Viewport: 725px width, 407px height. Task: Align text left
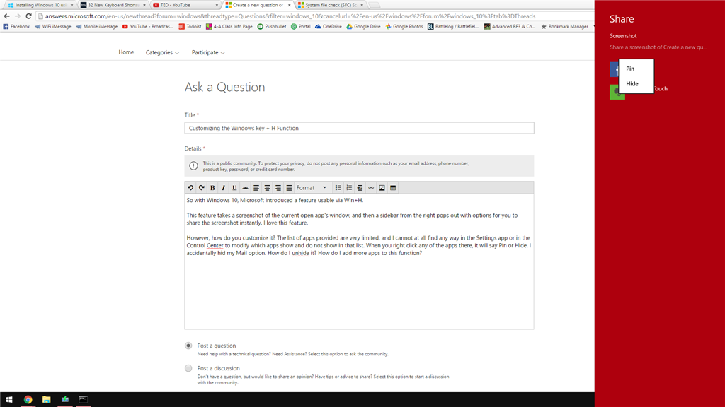[x=256, y=188]
